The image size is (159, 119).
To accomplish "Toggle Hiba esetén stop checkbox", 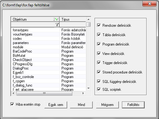I will tap(12, 104).
